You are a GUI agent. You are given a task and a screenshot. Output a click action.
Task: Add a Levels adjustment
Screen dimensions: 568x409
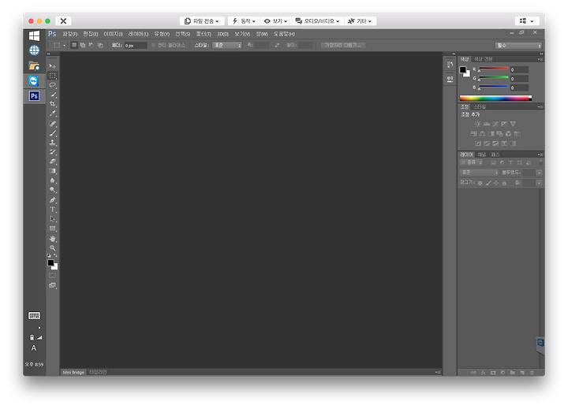(487, 124)
